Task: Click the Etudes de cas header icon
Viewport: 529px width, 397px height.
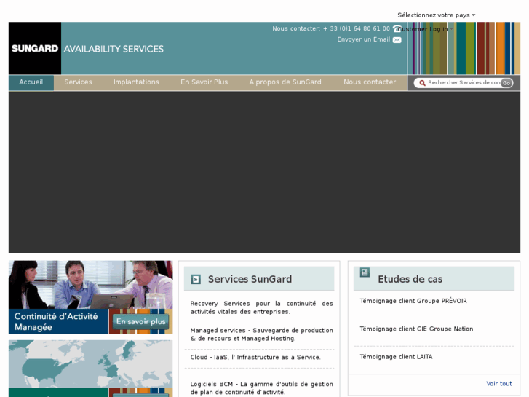Action: pyautogui.click(x=365, y=272)
